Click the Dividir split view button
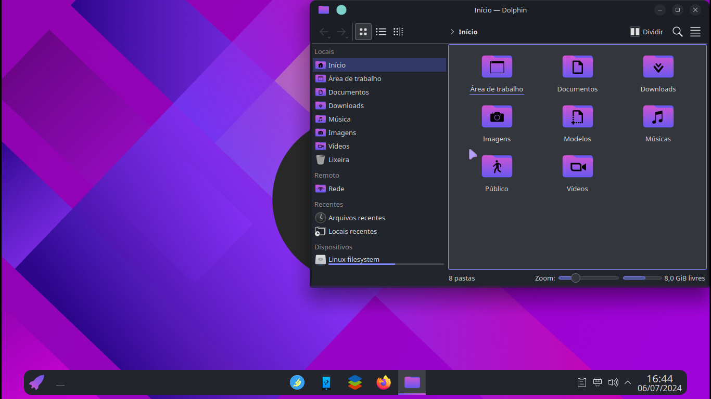This screenshot has width=711, height=399. [x=646, y=32]
